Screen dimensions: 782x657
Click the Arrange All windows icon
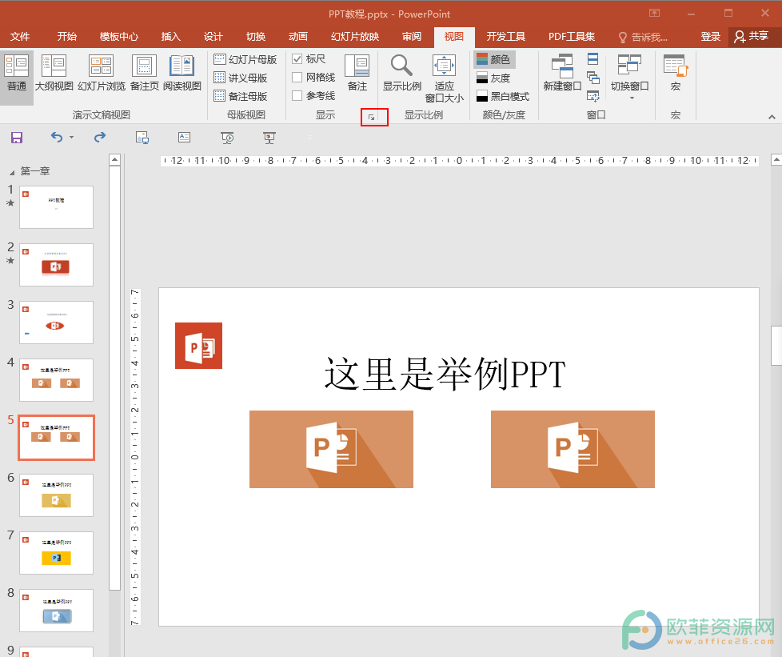[x=593, y=59]
